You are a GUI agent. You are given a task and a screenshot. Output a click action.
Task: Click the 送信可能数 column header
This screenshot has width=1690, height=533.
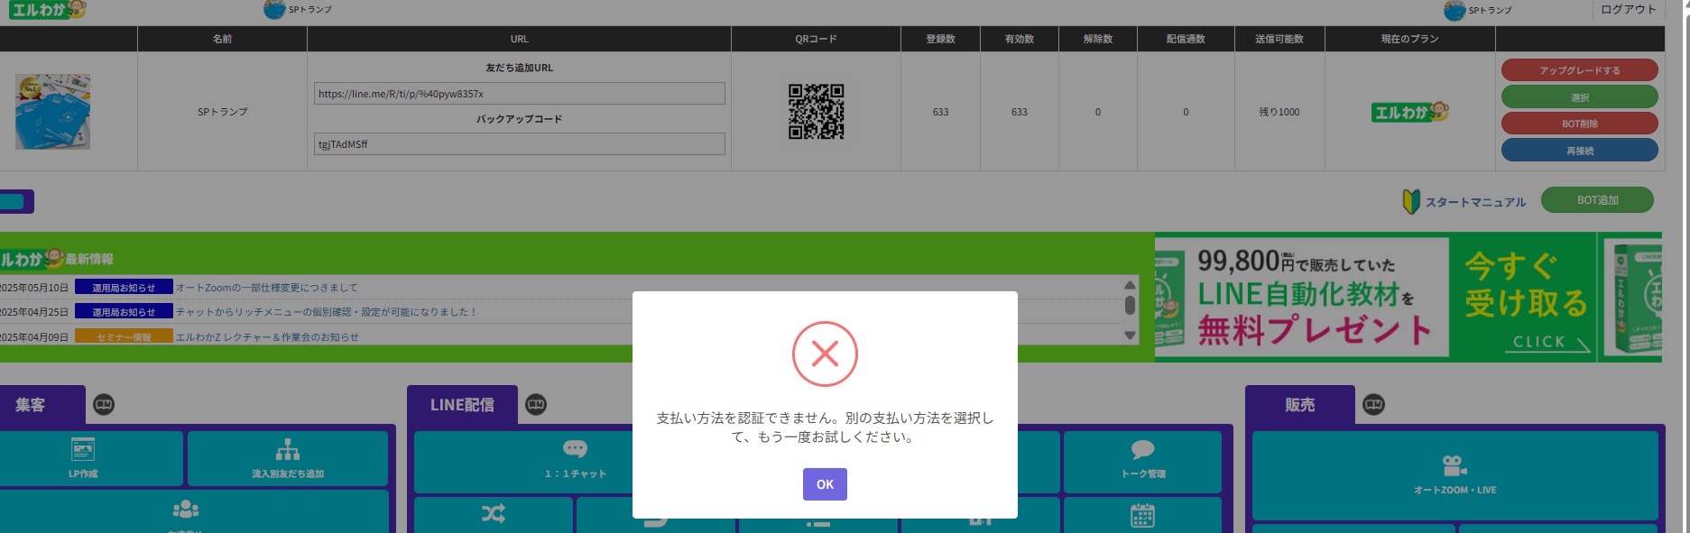[x=1279, y=39]
